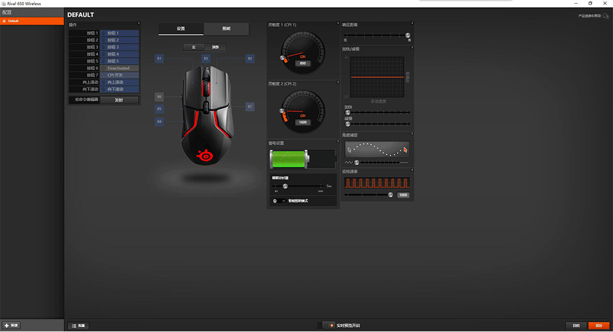The height and width of the screenshot is (332, 613).
Task: Open help for 加快/减慢 acceleration panel
Action: [412, 48]
